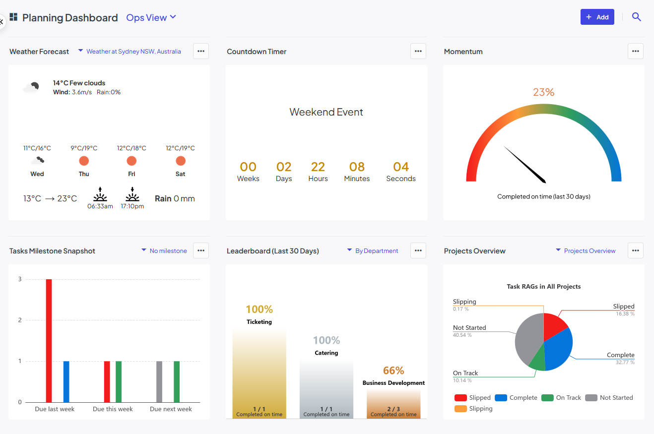654x434 pixels.
Task: Click the Ticketing leaderboard bar
Action: [260, 374]
